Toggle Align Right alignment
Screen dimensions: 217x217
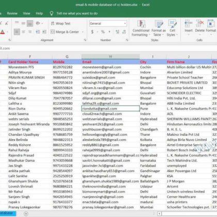pos(30,32)
